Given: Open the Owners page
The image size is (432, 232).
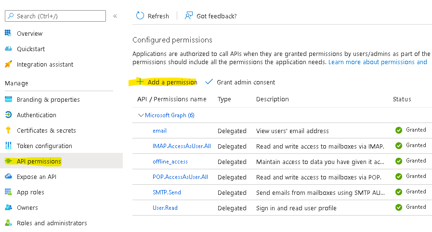Looking at the screenshot, I should pos(27,208).
